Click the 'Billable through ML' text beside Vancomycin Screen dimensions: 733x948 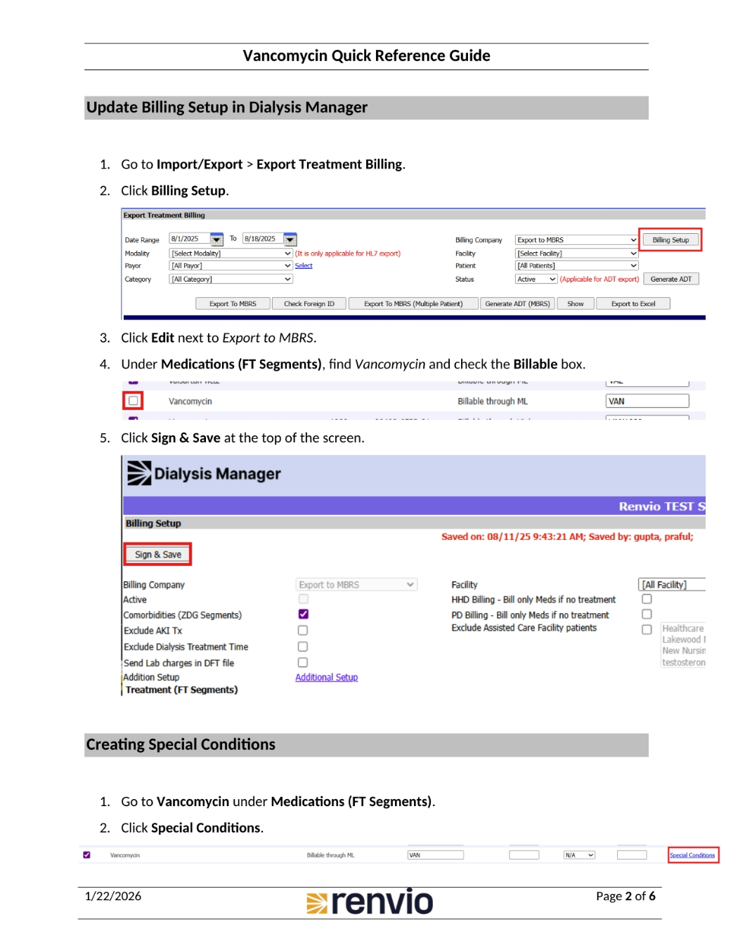pyautogui.click(x=493, y=401)
